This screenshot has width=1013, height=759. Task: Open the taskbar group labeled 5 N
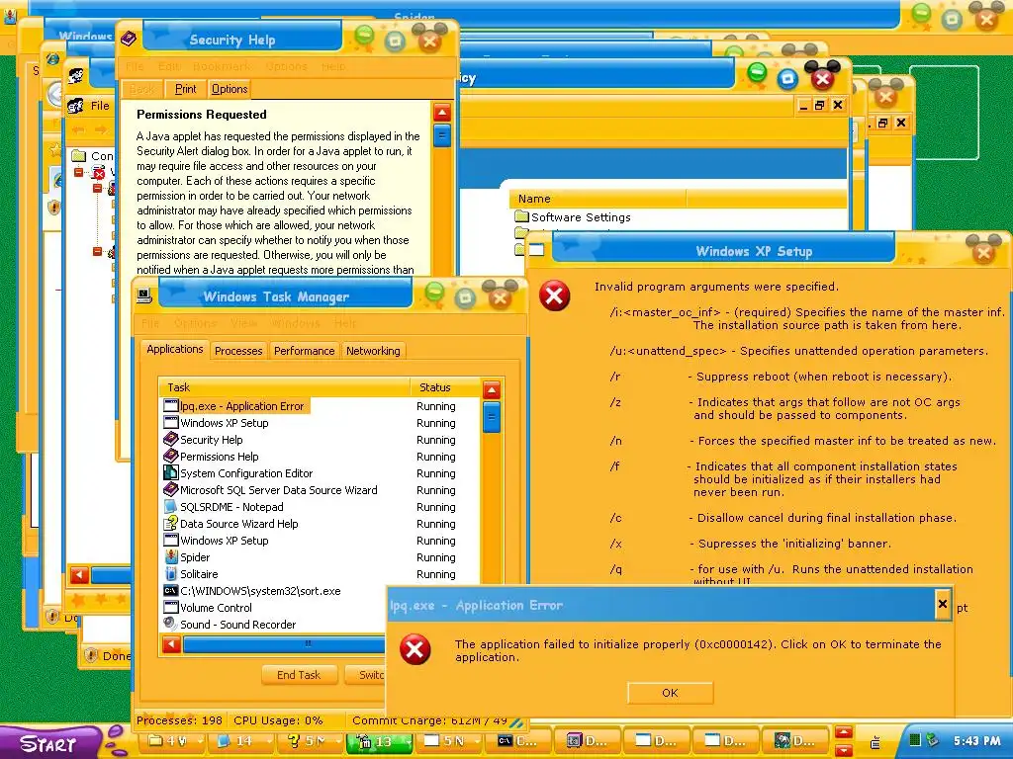click(x=448, y=741)
